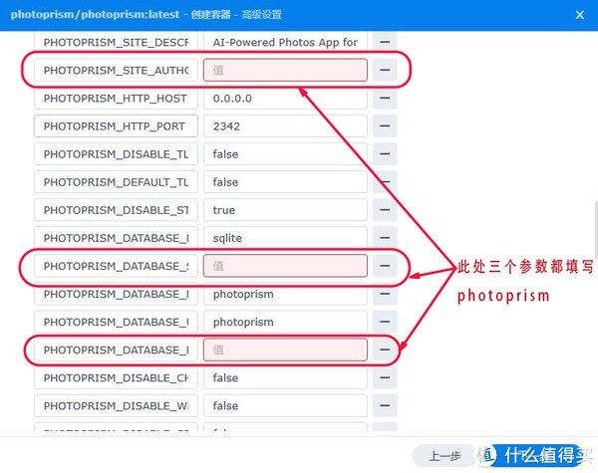Remove the PHOTOPRISM_DATABASE_U variable row
The image size is (598, 473).
point(385,322)
